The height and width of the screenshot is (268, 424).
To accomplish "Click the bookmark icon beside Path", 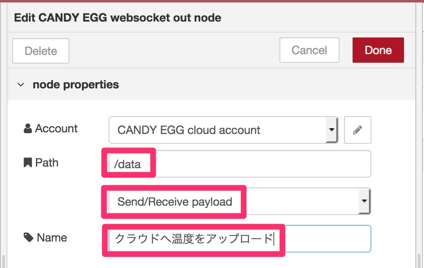I will [28, 163].
